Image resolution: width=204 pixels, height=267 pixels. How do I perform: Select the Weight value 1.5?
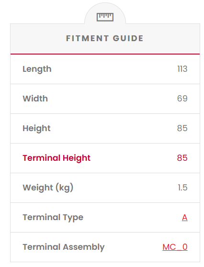coord(182,188)
